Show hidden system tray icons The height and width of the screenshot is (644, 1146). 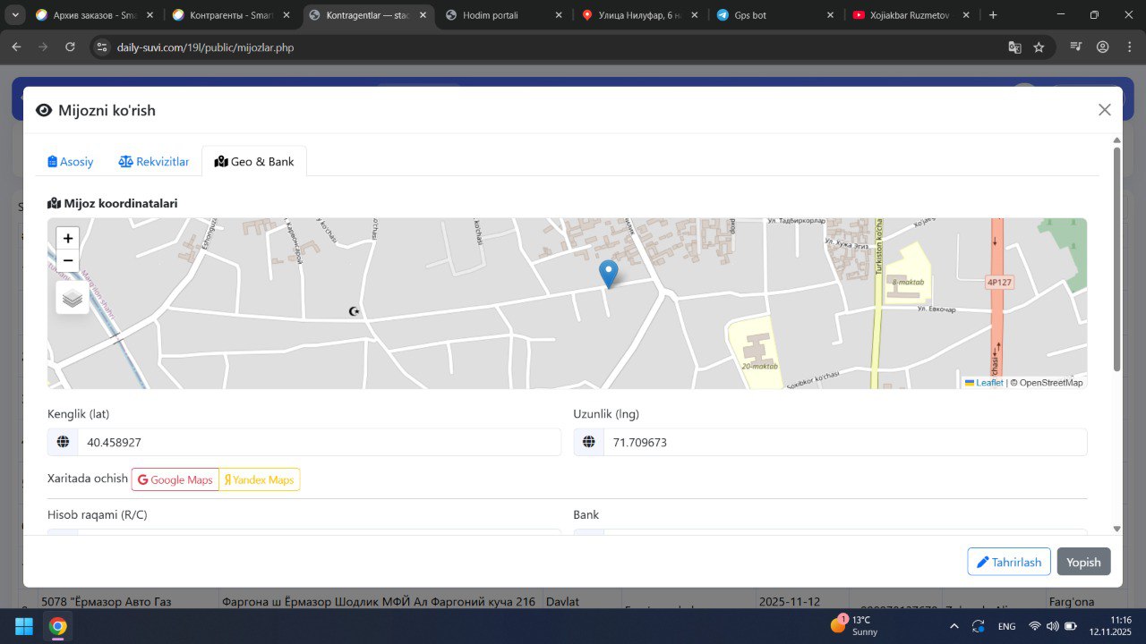click(954, 626)
